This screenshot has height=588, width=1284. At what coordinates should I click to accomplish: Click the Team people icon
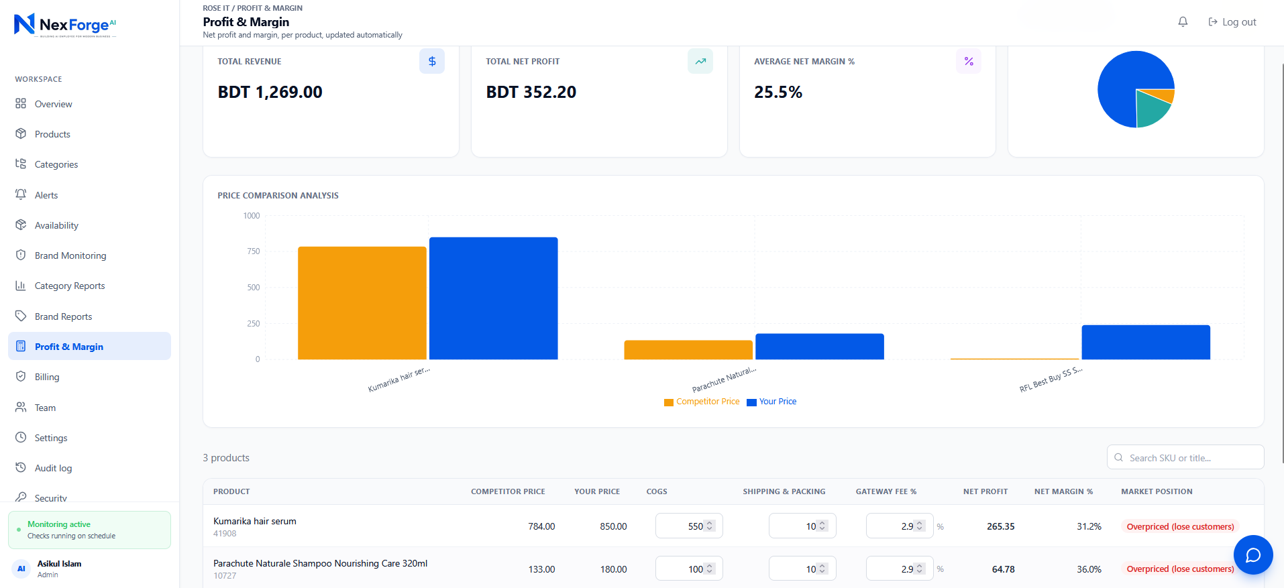click(x=21, y=407)
